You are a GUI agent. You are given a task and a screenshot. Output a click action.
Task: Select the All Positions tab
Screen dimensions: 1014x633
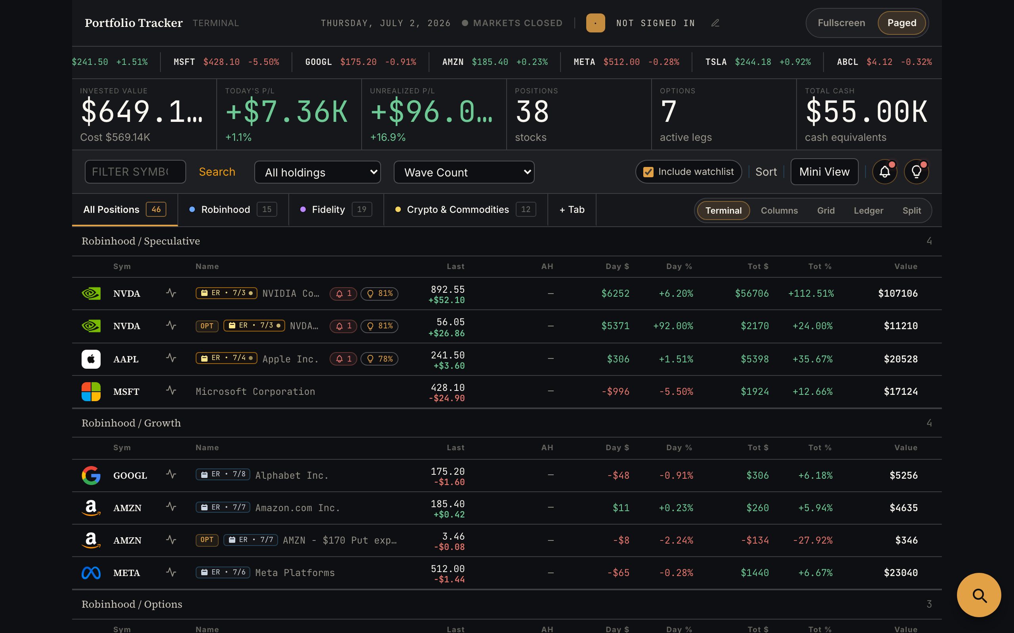(x=124, y=210)
